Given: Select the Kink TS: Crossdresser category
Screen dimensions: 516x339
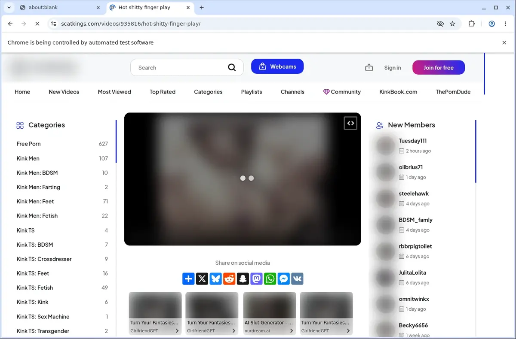Looking at the screenshot, I should (62, 259).
